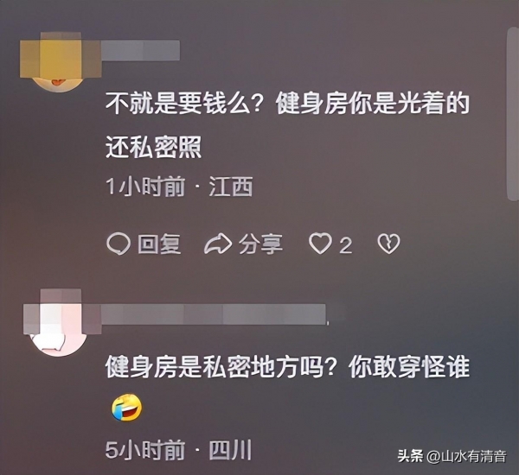
Task: Click the share arrow icon
Action: click(217, 244)
